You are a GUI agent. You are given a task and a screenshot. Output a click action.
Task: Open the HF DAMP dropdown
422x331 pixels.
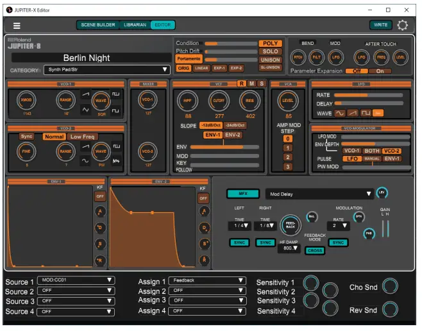click(289, 249)
